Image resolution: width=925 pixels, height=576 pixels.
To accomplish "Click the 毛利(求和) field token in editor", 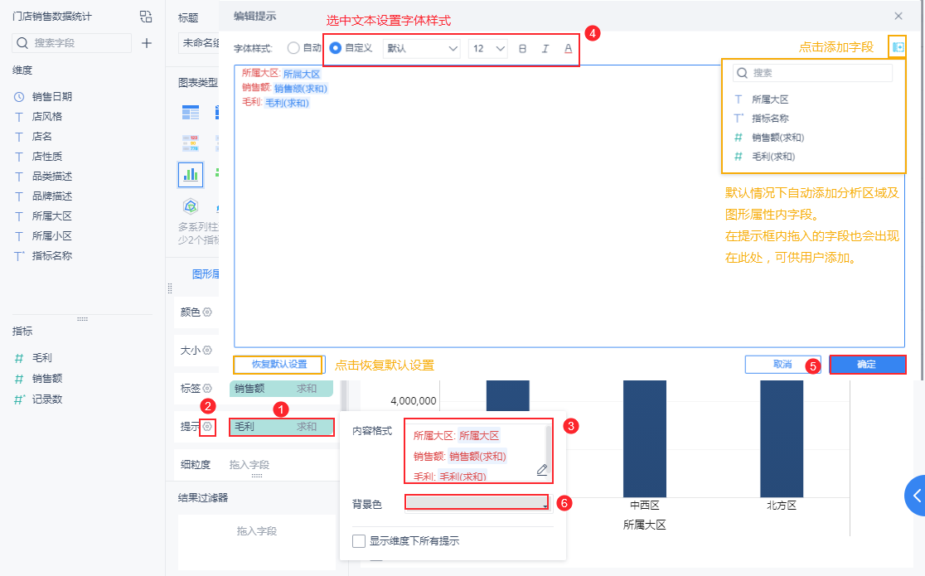I will (287, 104).
